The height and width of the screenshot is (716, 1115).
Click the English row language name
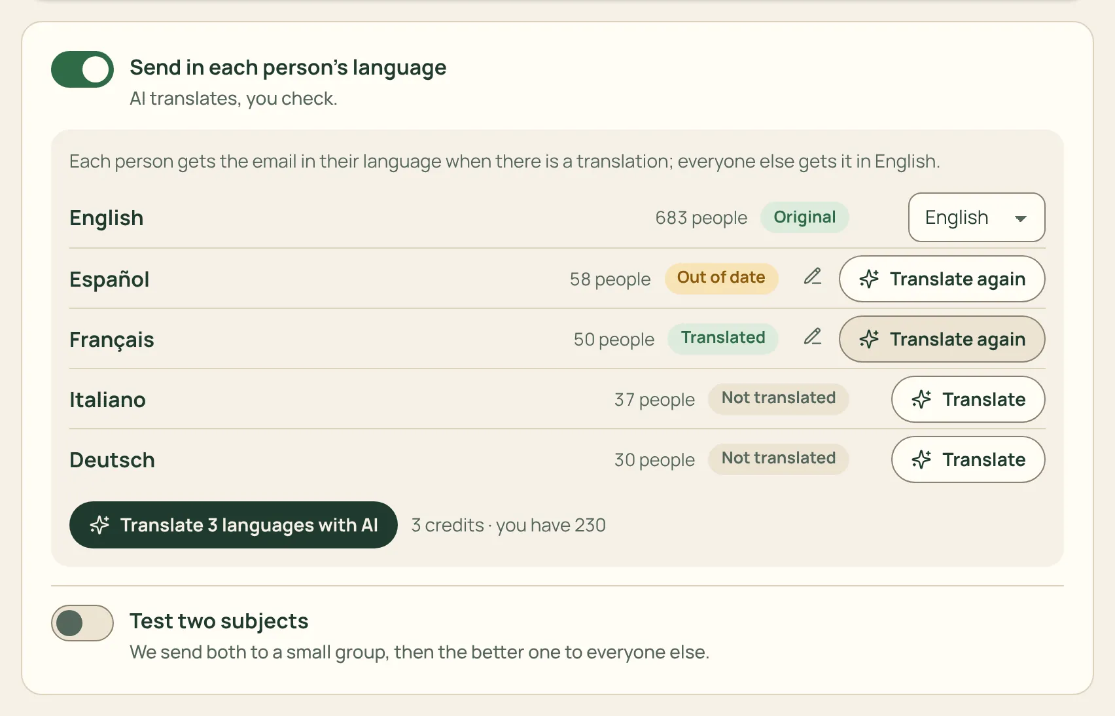coord(106,218)
